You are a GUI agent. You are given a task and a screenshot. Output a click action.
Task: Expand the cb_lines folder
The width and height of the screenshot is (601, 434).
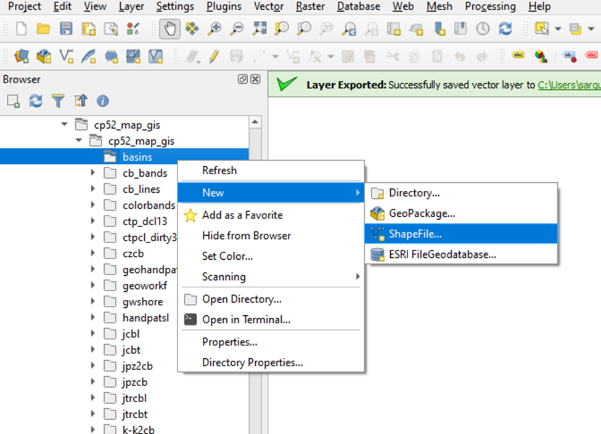(x=92, y=188)
